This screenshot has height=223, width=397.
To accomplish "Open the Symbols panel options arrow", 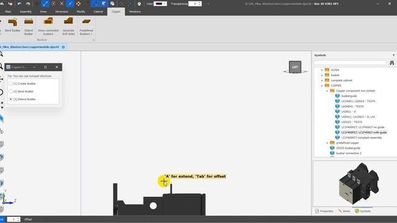I will coord(393,55).
